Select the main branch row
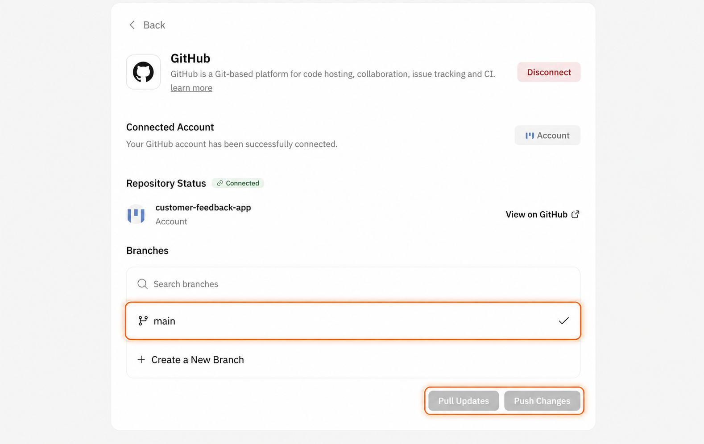 click(353, 321)
